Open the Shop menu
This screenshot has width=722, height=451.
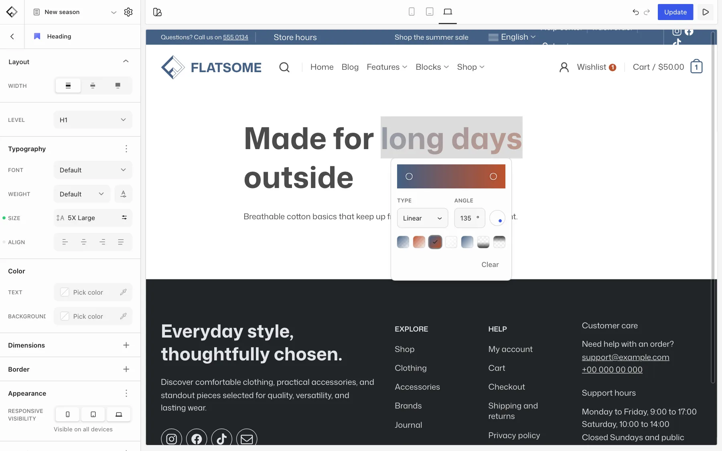(471, 67)
